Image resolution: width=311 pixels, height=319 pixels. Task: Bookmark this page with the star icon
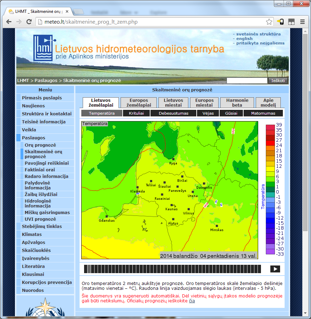click(269, 22)
